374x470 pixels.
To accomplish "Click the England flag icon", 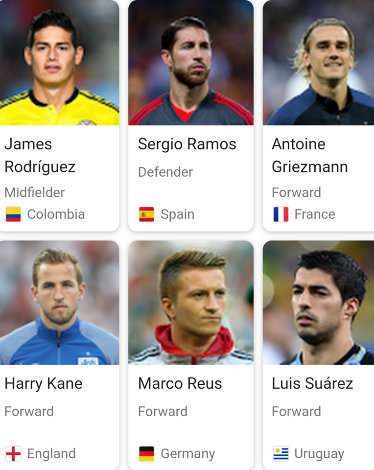I will pyautogui.click(x=13, y=453).
